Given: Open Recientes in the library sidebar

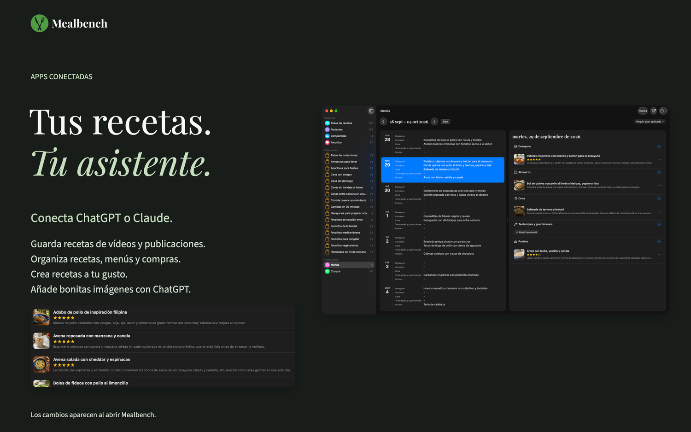Looking at the screenshot, I should click(x=349, y=129).
